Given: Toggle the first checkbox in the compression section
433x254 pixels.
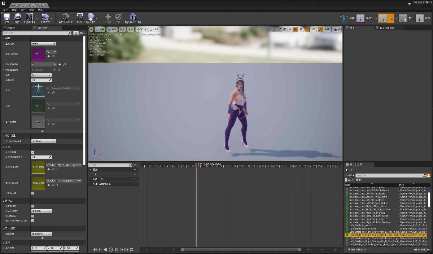Looking at the screenshot, I should [33, 152].
